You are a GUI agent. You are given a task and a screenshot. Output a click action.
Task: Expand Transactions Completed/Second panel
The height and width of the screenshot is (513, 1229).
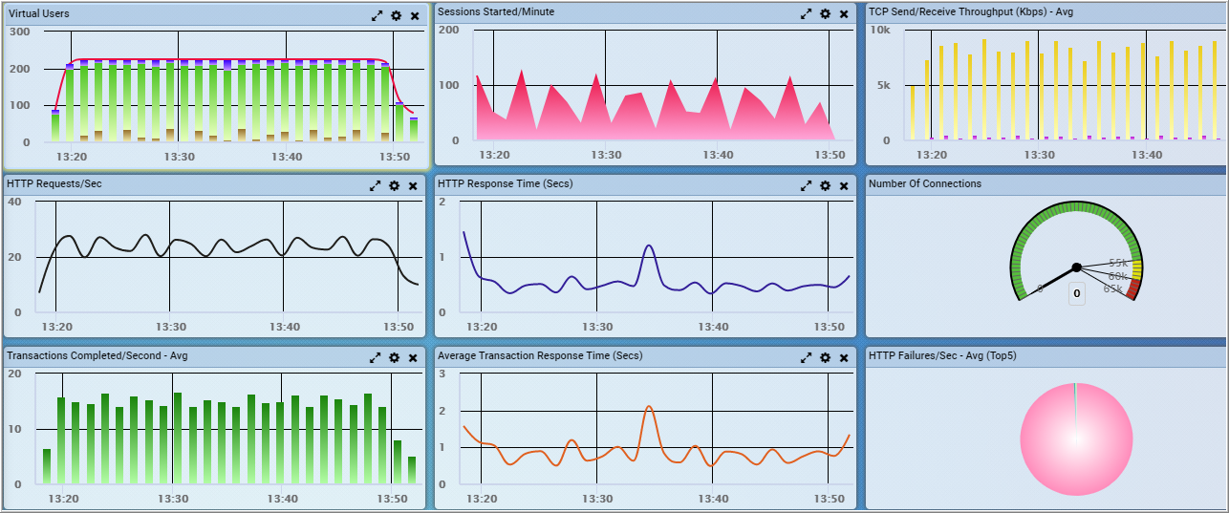coord(376,357)
